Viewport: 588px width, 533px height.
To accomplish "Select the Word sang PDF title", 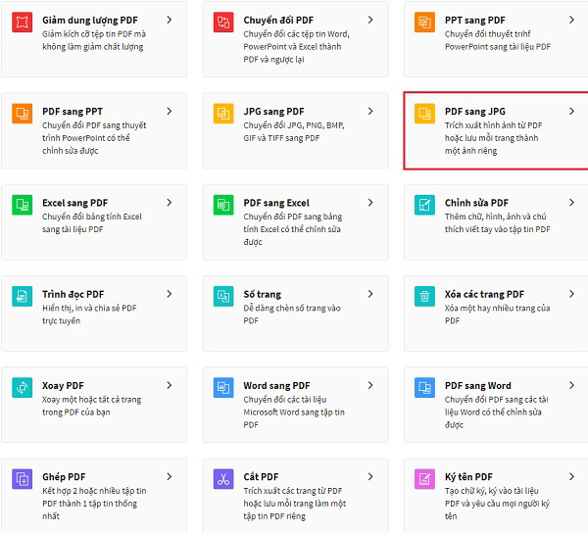I will [276, 386].
